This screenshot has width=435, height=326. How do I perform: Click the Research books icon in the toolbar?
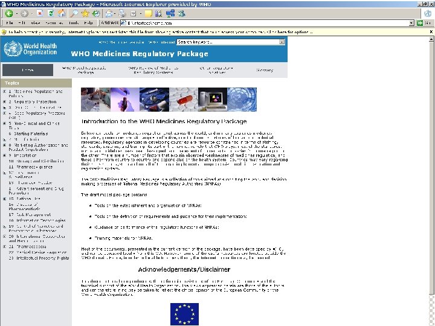point(159,13)
